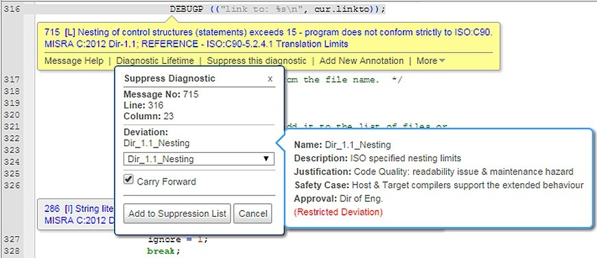
Task: Toggle the Carry Forward checkbox
Action: coord(129,180)
